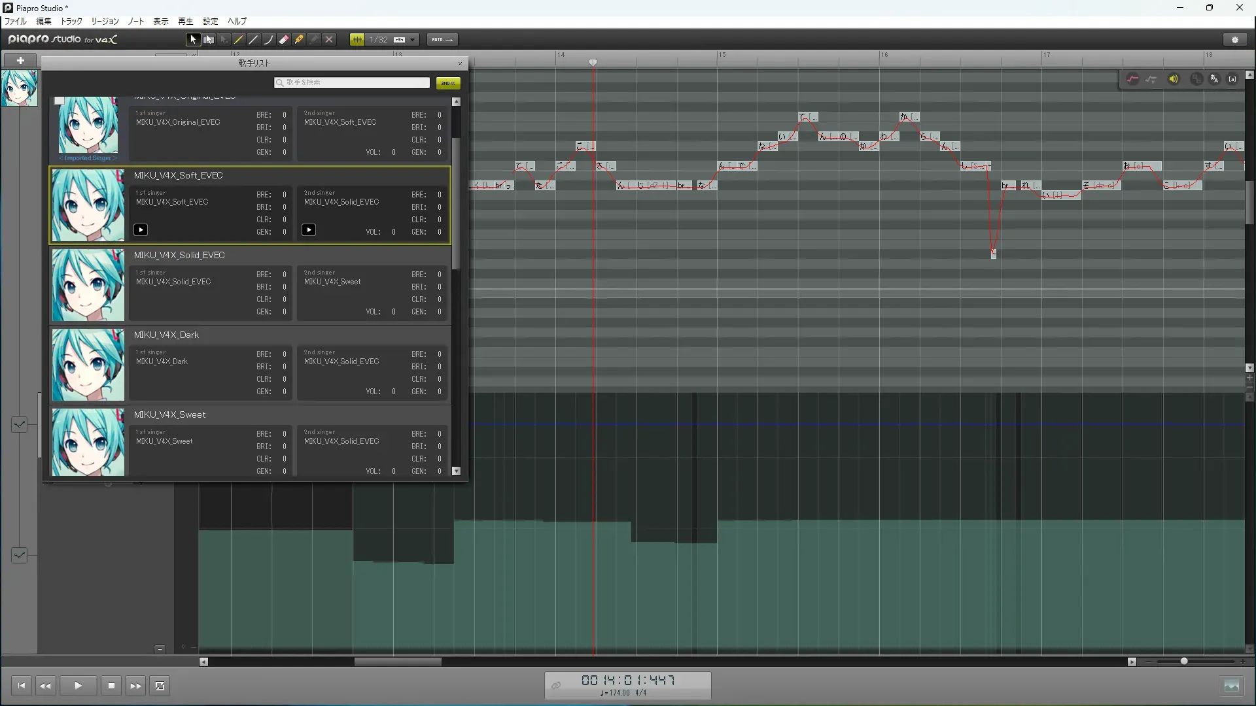Screen dimensions: 1256x706
Task: Toggle the 2nd singer panel button
Action: click(448, 83)
